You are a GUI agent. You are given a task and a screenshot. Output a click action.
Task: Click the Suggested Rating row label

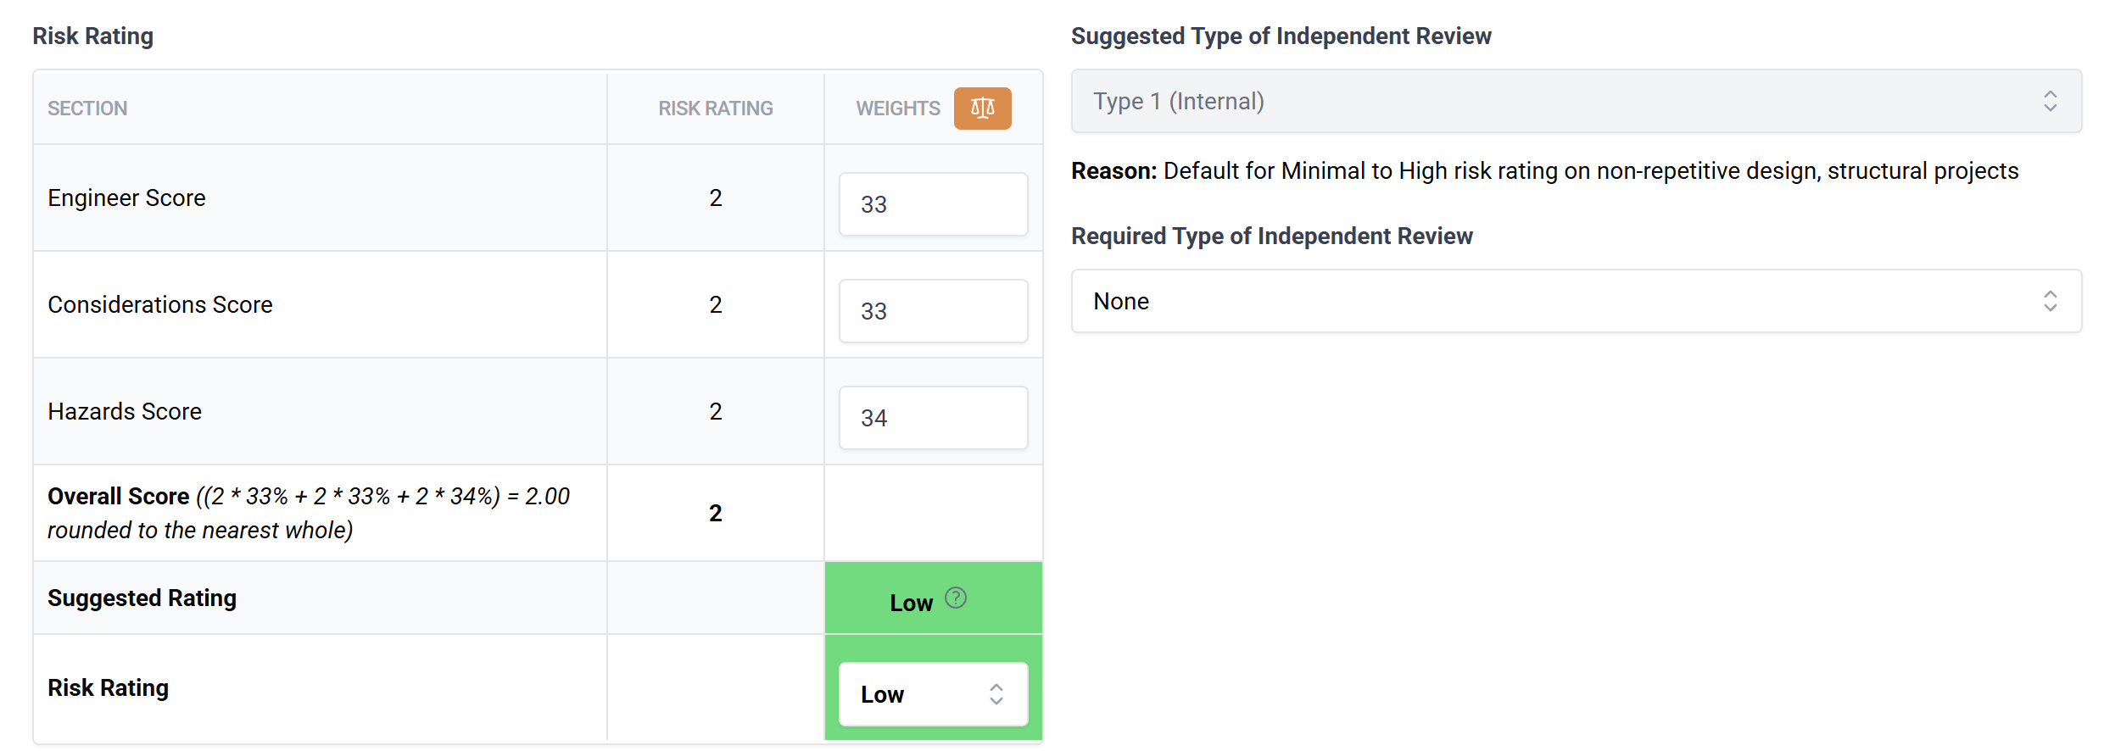click(x=142, y=598)
